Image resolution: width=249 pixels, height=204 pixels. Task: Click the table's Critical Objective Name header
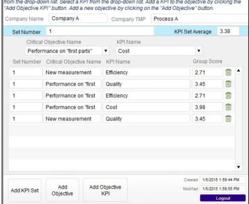click(x=73, y=62)
